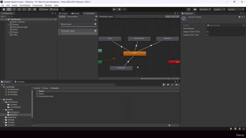Toggle the Auto Live Link button
Screen dimensions: 246x138
tap(172, 16)
